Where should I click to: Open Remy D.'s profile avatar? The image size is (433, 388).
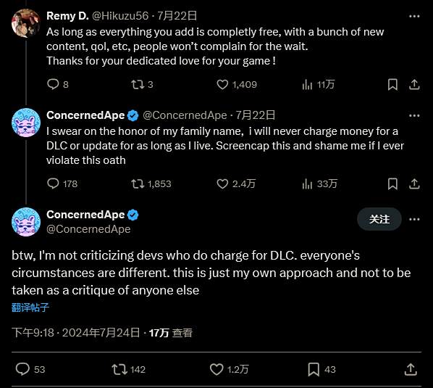pos(26,23)
